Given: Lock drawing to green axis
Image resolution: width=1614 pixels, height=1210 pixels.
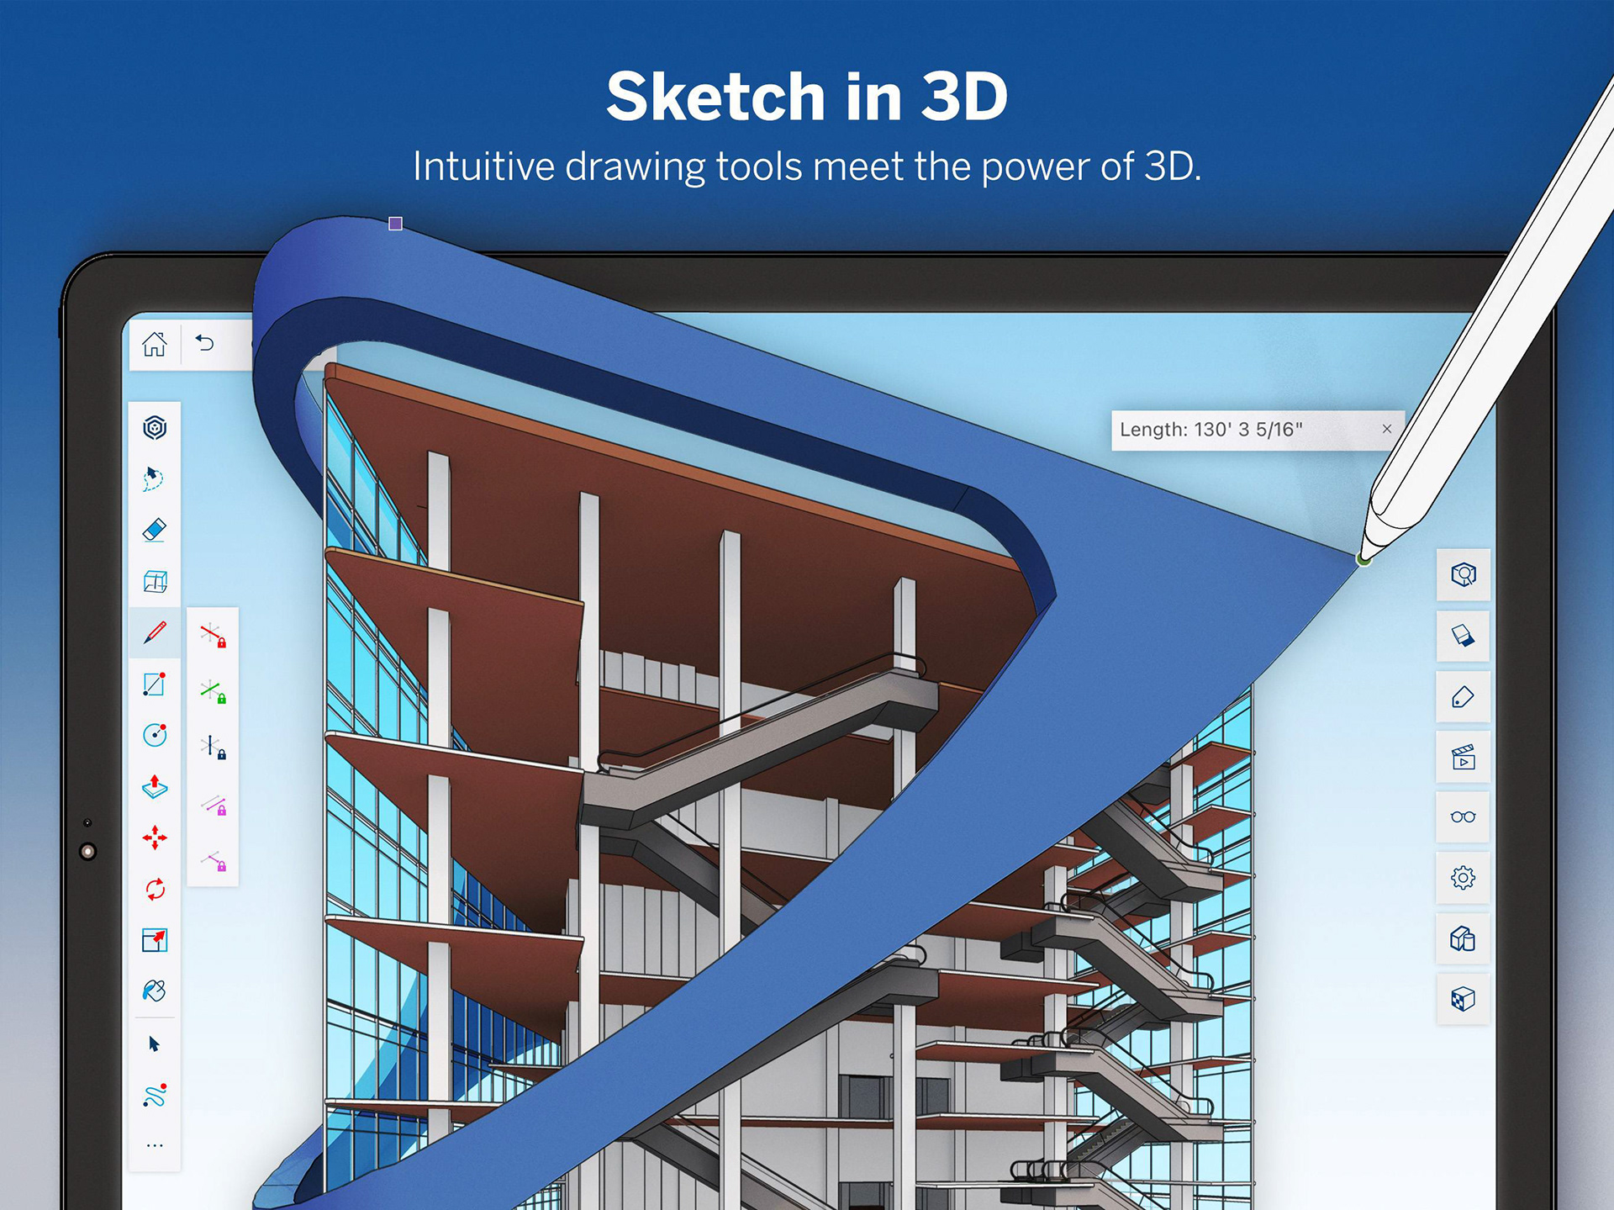Looking at the screenshot, I should coord(213,691).
